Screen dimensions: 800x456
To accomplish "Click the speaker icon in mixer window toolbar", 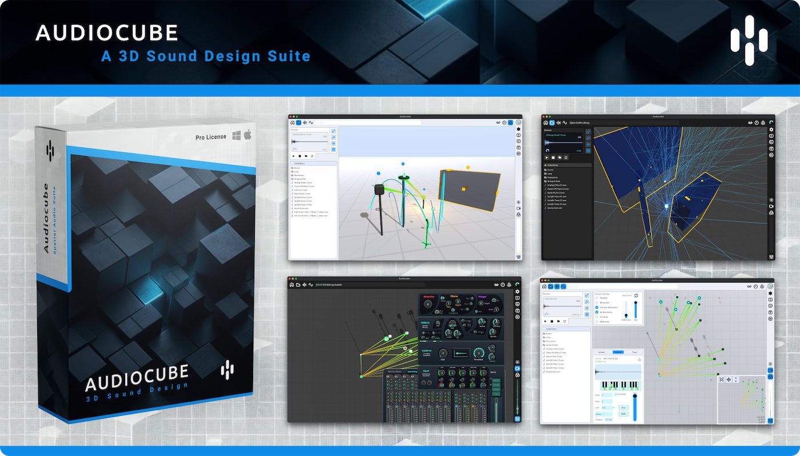I will [x=305, y=285].
